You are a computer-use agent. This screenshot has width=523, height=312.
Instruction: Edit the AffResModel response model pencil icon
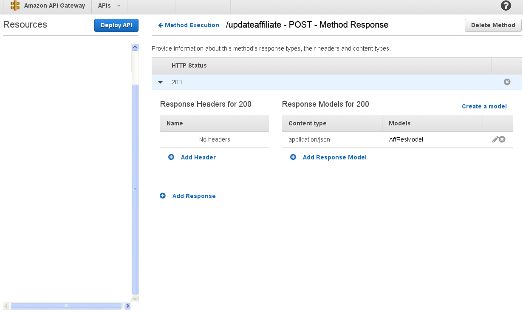[x=495, y=139]
